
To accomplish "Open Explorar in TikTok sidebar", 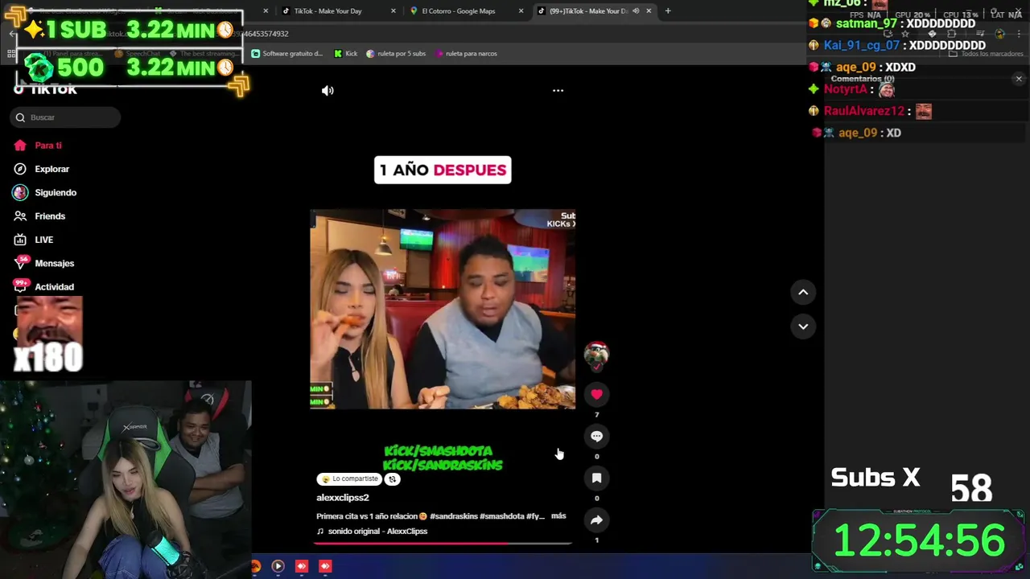I will [x=52, y=169].
